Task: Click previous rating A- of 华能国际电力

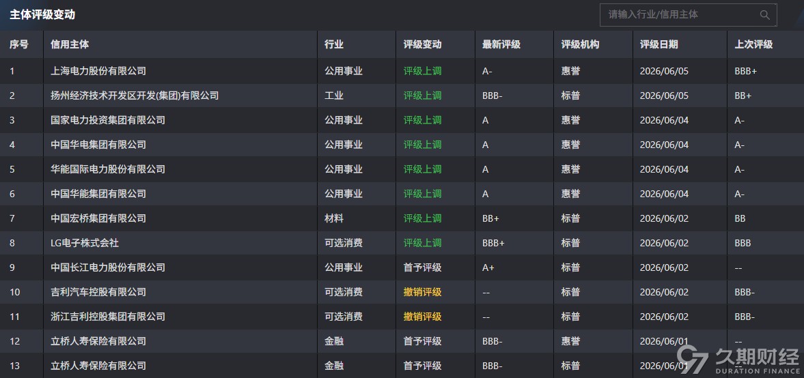Action: [x=740, y=169]
